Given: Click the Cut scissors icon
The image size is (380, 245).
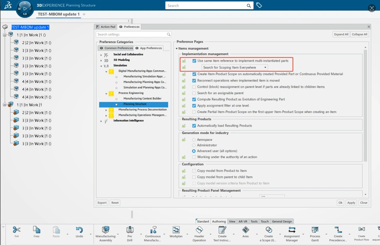Looking at the screenshot, I should point(17,230).
